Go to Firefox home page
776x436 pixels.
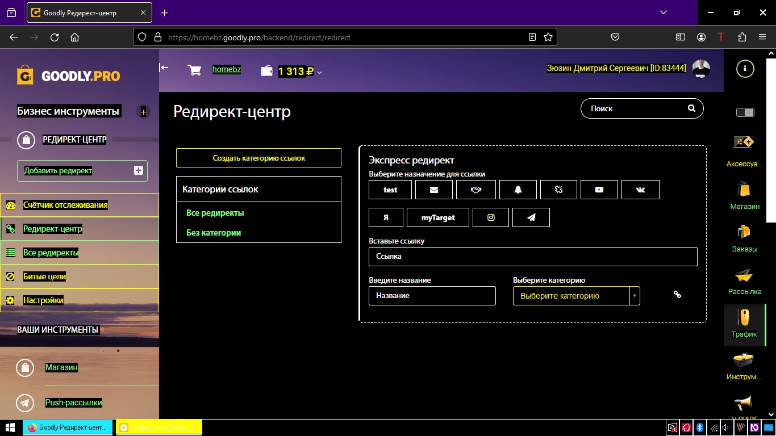point(74,37)
